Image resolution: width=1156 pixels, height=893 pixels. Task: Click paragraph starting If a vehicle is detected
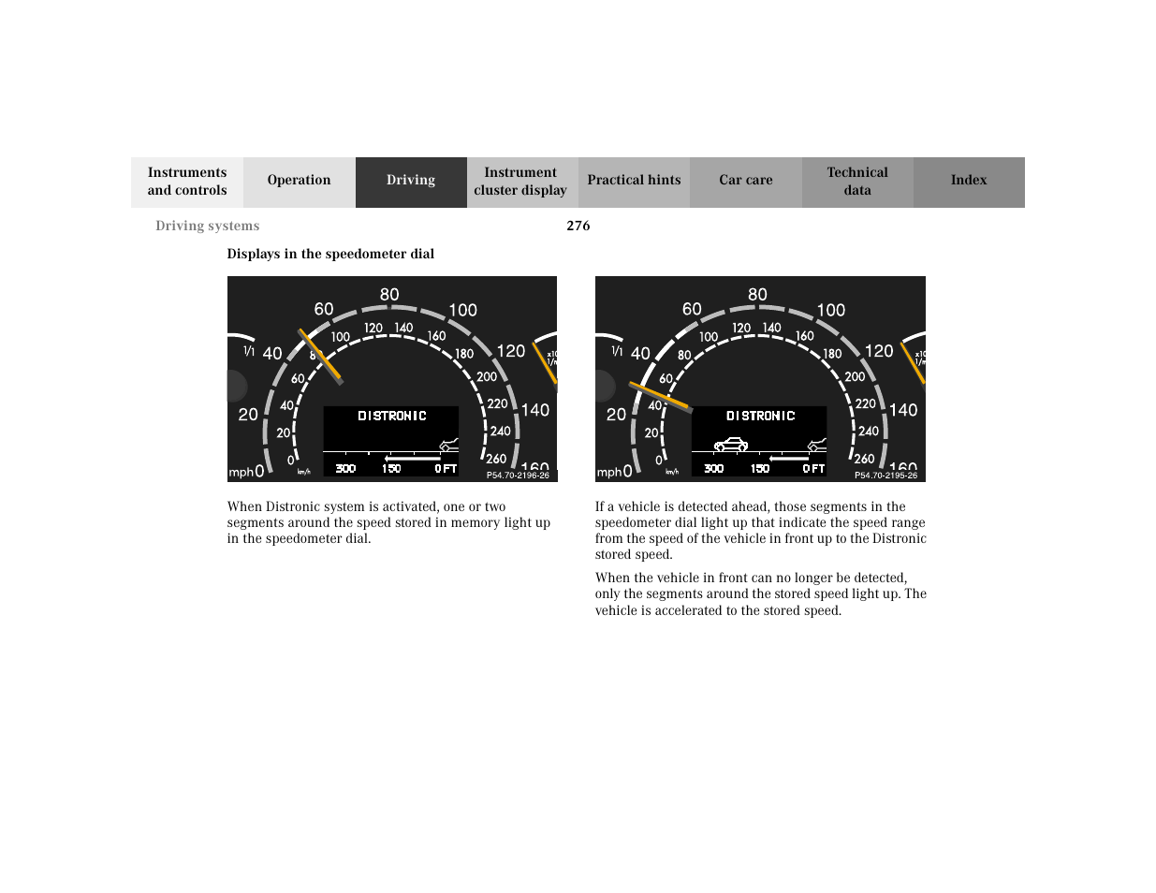(761, 531)
